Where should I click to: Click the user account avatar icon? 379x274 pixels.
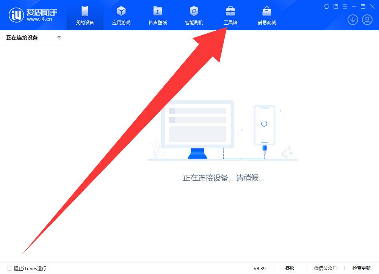click(367, 20)
